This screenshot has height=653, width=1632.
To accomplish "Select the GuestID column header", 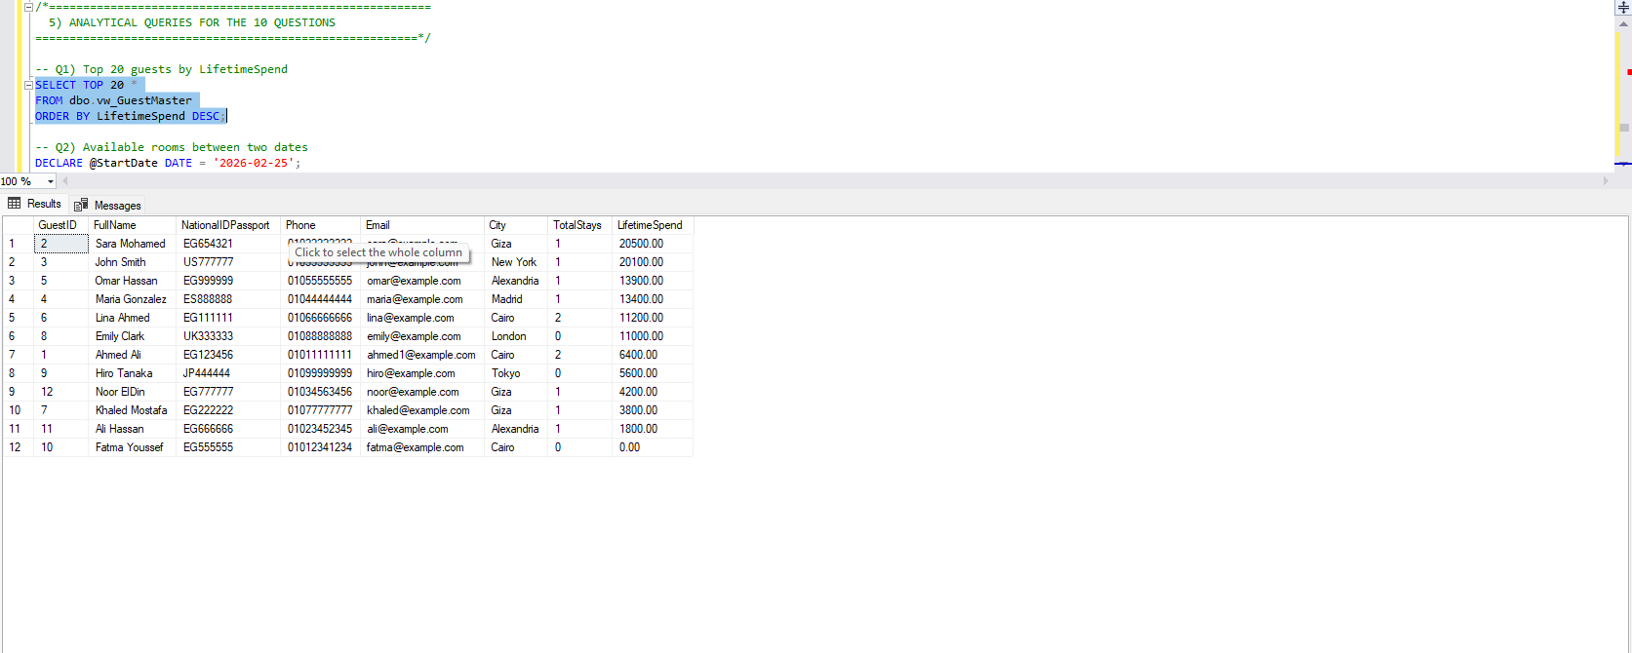I will pos(60,225).
